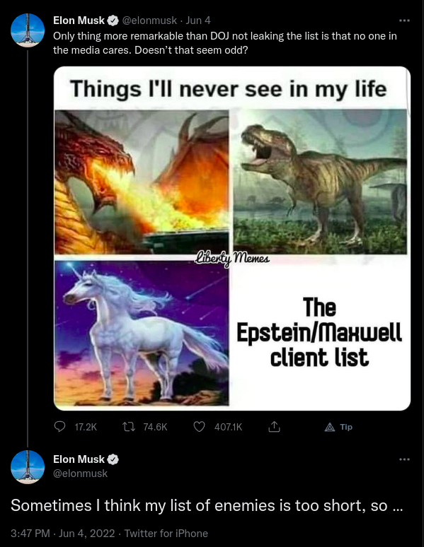
Task: Open the Jun 4 date link
Action: 198,20
